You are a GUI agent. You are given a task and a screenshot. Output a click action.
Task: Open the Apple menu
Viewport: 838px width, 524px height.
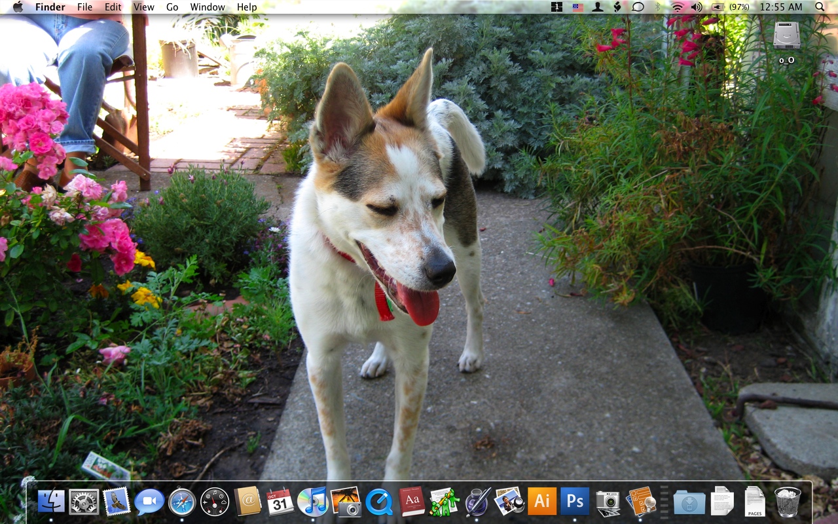[18, 7]
